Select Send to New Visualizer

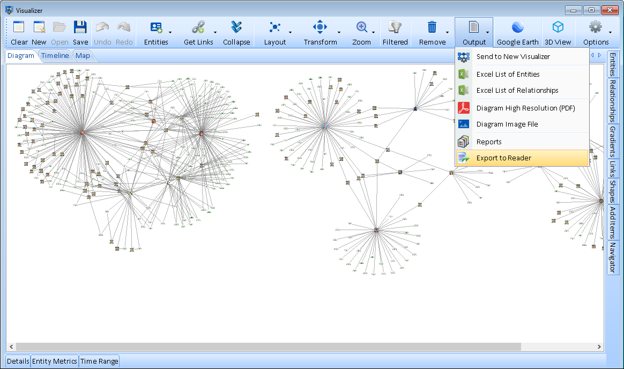point(522,56)
